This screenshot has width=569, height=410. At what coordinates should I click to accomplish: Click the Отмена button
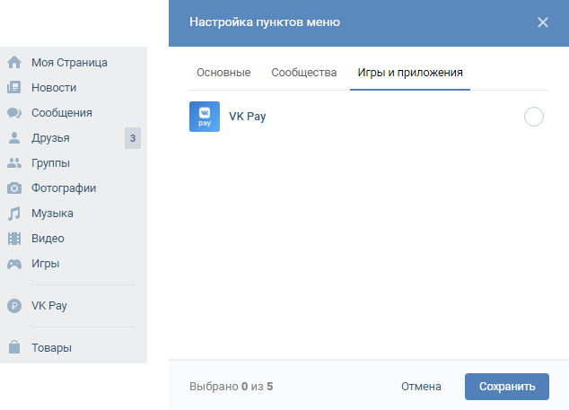click(x=421, y=387)
